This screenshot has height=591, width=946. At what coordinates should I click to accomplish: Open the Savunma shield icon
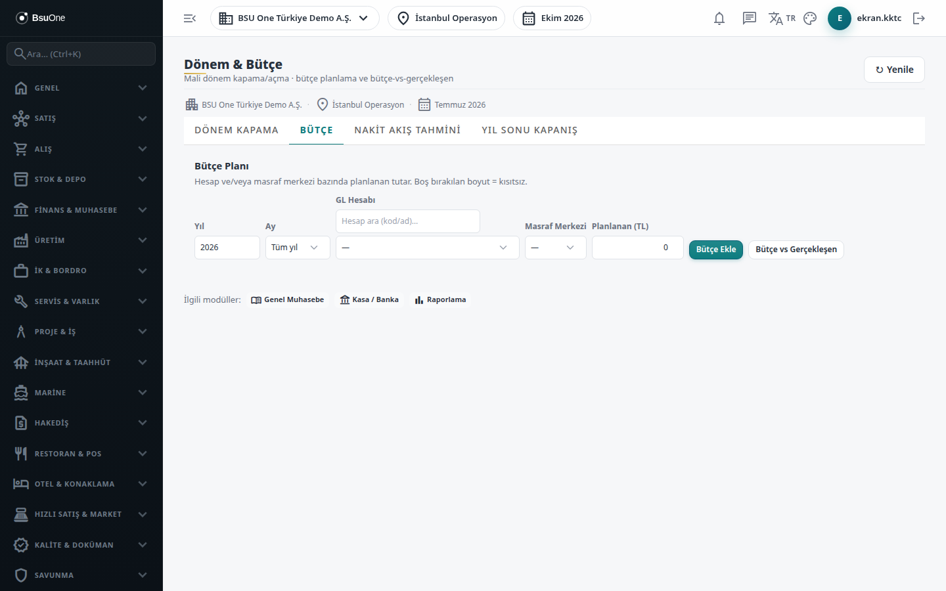click(21, 575)
